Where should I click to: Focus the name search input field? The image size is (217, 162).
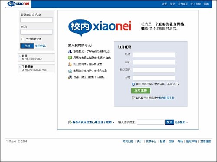coord(151,122)
